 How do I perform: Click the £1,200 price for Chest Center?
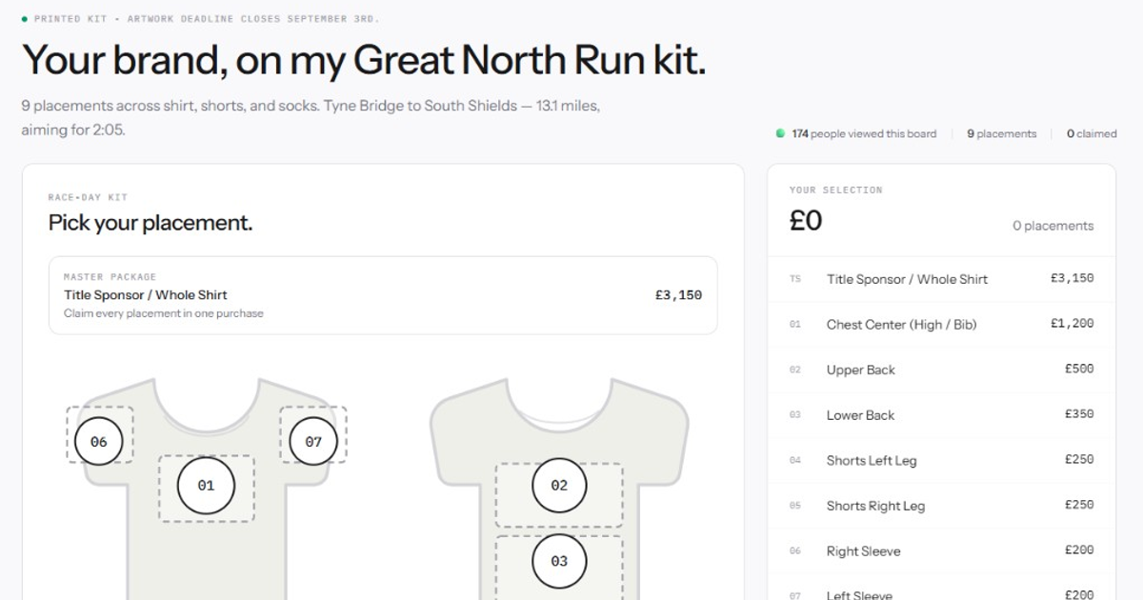[x=1072, y=324]
